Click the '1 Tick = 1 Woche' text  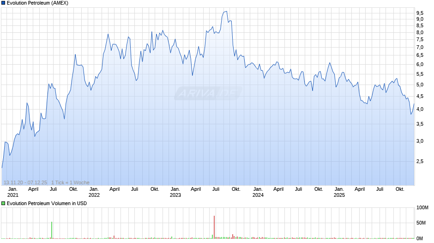pyautogui.click(x=70, y=182)
